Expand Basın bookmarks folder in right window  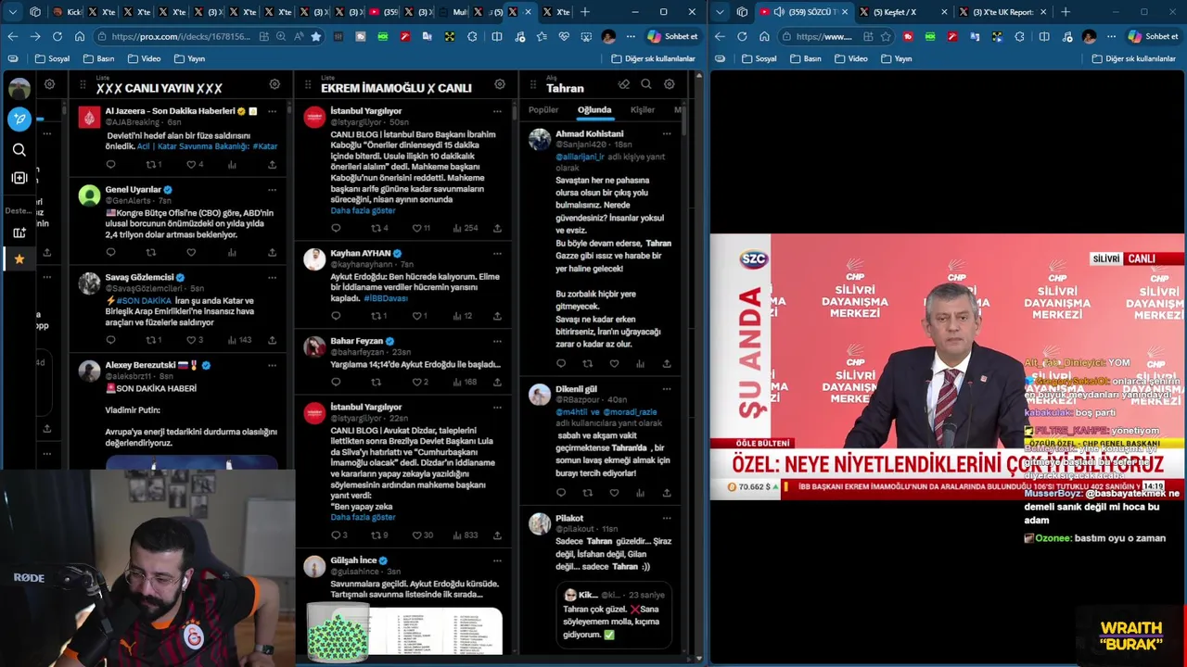[x=805, y=58]
